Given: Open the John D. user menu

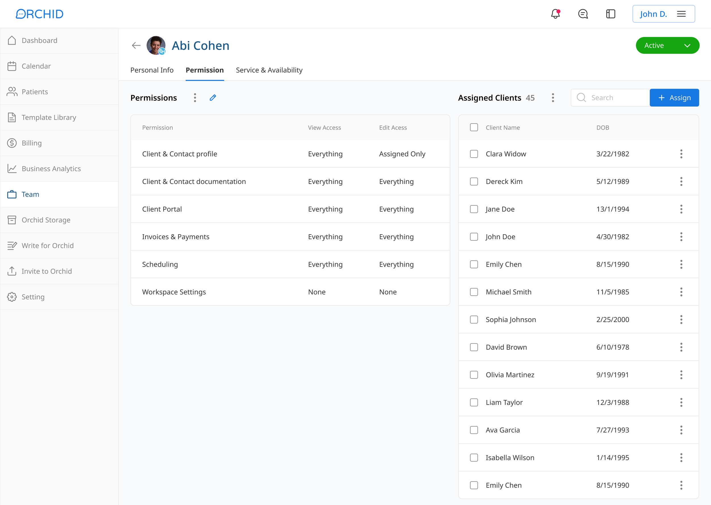Looking at the screenshot, I should pos(664,14).
